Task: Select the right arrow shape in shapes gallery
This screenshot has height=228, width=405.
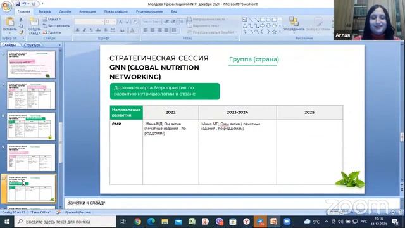Action: [263, 25]
